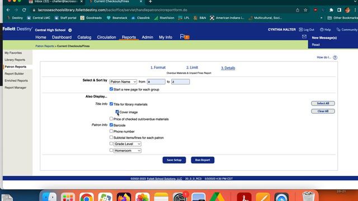The width and height of the screenshot is (358, 201).
Task: Click the 'to' range input field
Action: coord(180,82)
